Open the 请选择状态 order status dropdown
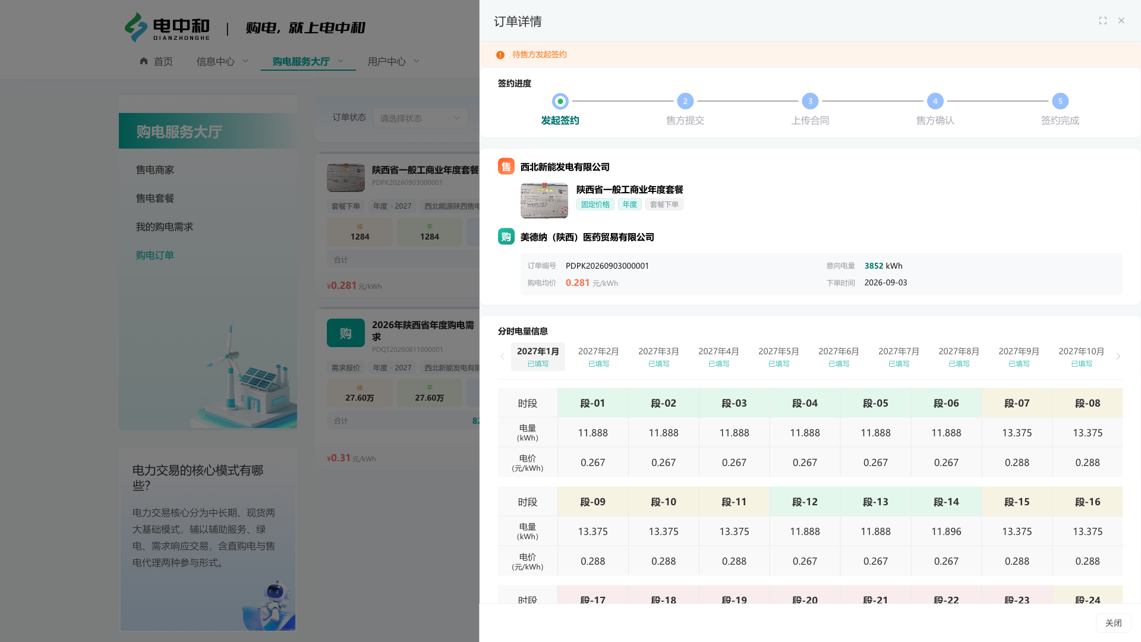 tap(421, 118)
